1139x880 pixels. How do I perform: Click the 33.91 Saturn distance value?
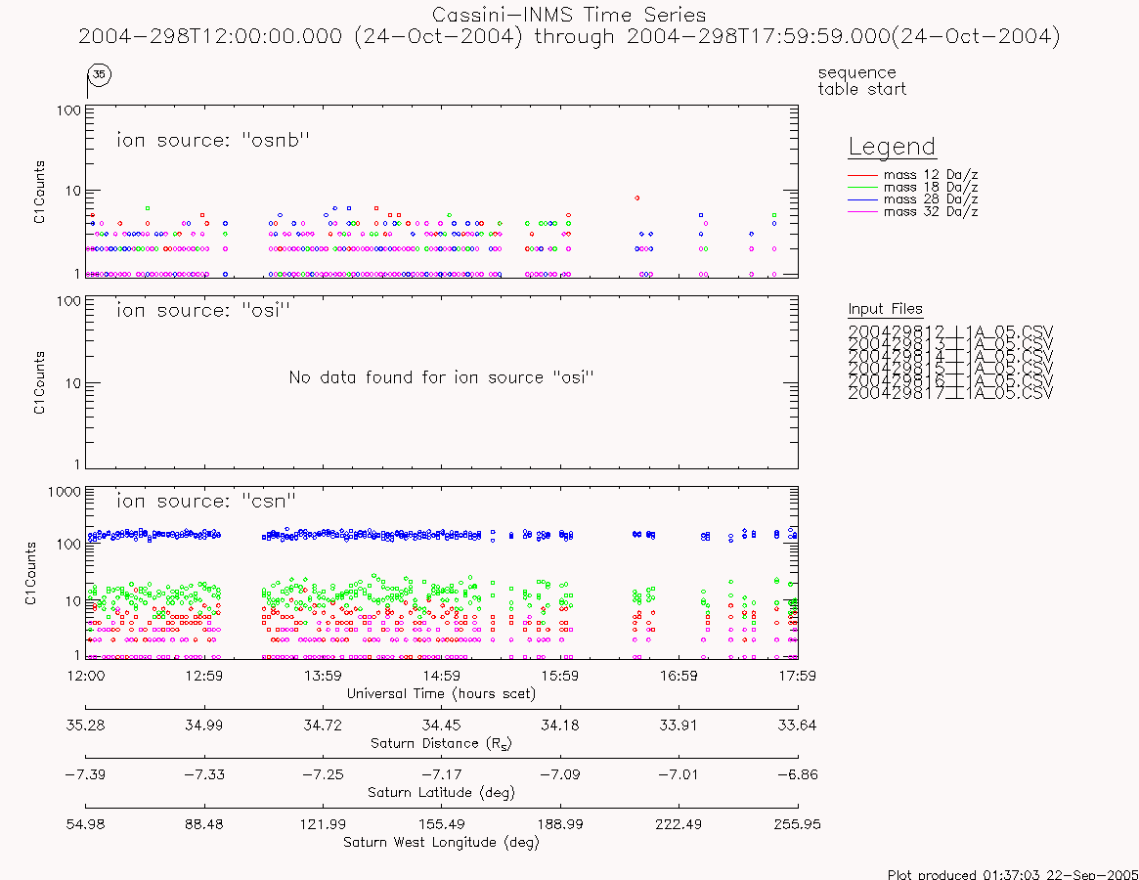[679, 726]
